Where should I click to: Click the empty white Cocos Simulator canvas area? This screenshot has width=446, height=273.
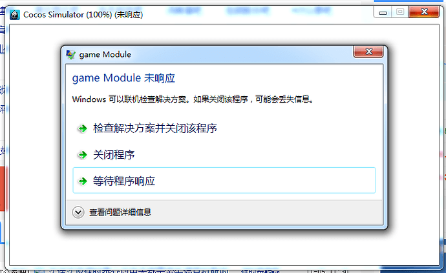[224, 248]
